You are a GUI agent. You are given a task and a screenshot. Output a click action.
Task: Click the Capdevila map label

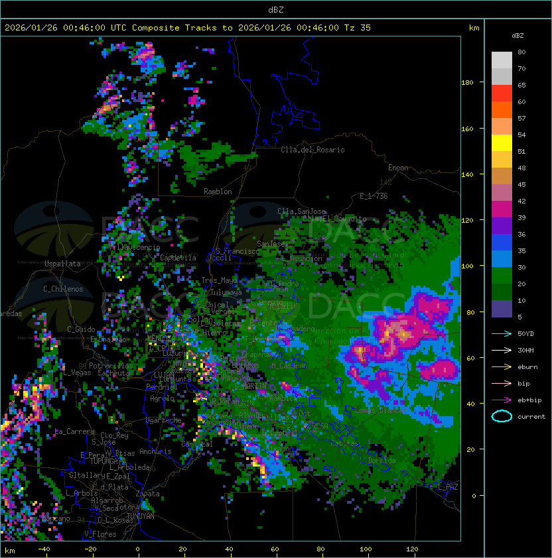(178, 258)
